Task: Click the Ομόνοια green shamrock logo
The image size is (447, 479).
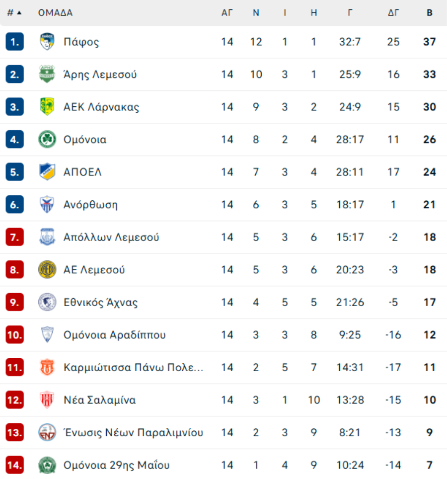Action: pos(47,139)
